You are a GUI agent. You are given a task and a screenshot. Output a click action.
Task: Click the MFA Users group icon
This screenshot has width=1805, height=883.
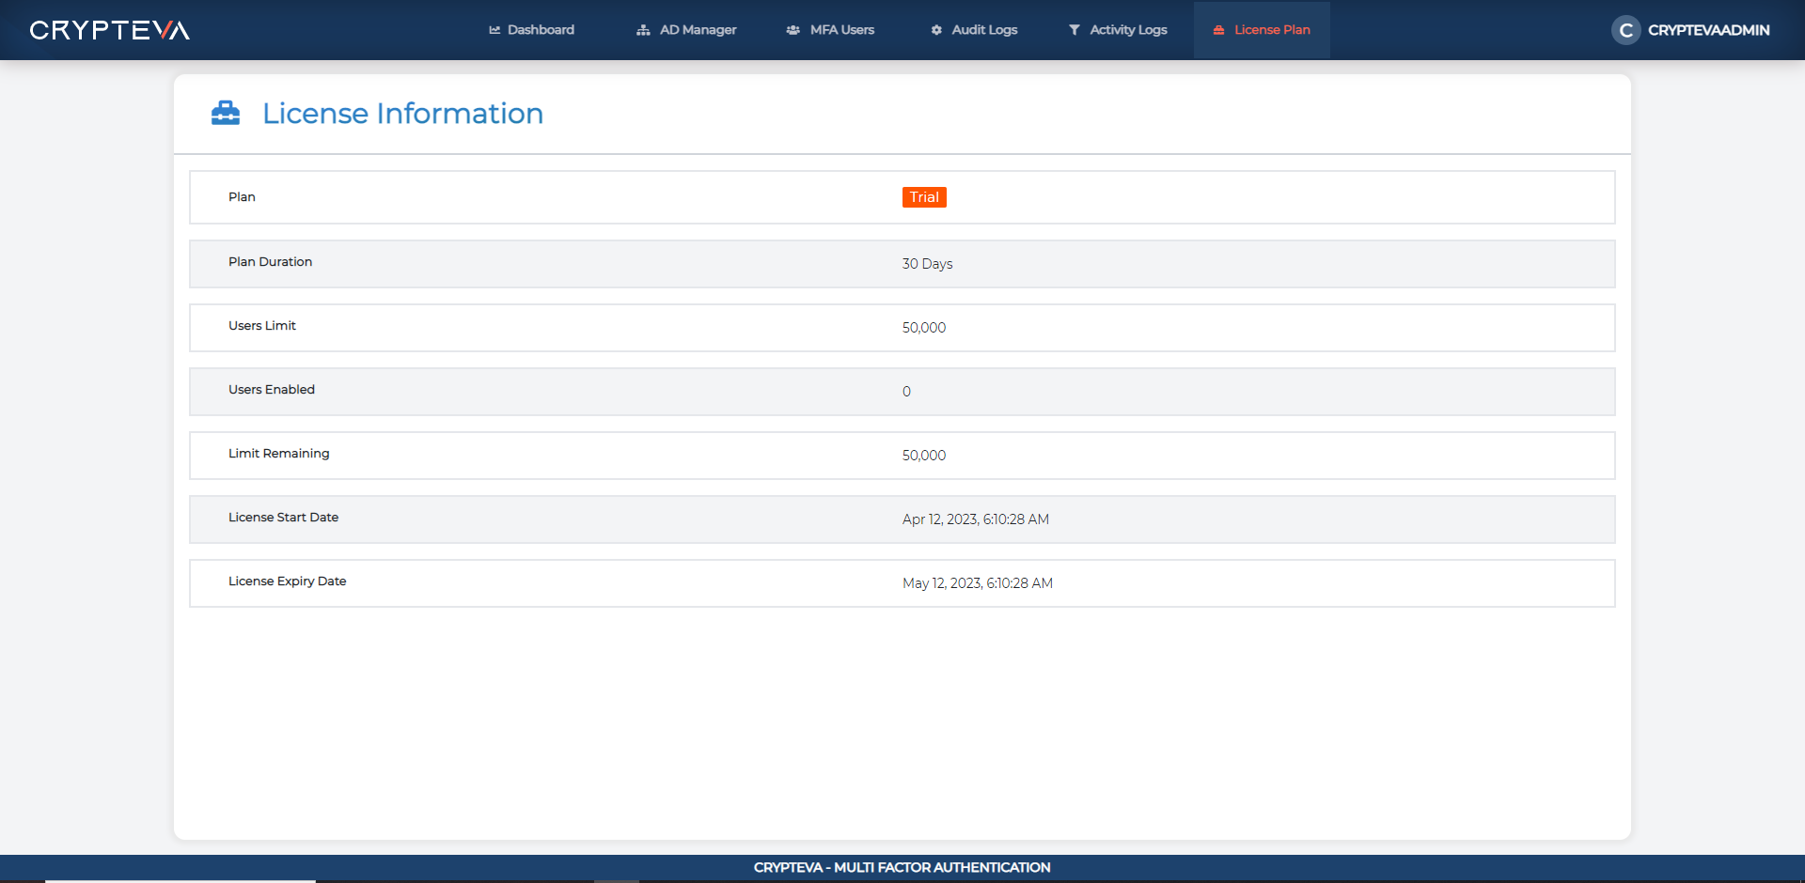[793, 30]
